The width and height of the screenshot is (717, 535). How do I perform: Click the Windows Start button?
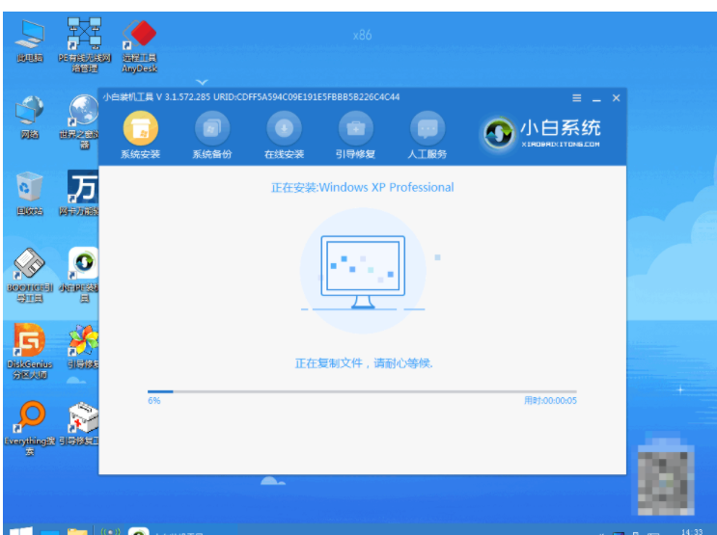pyautogui.click(x=17, y=528)
